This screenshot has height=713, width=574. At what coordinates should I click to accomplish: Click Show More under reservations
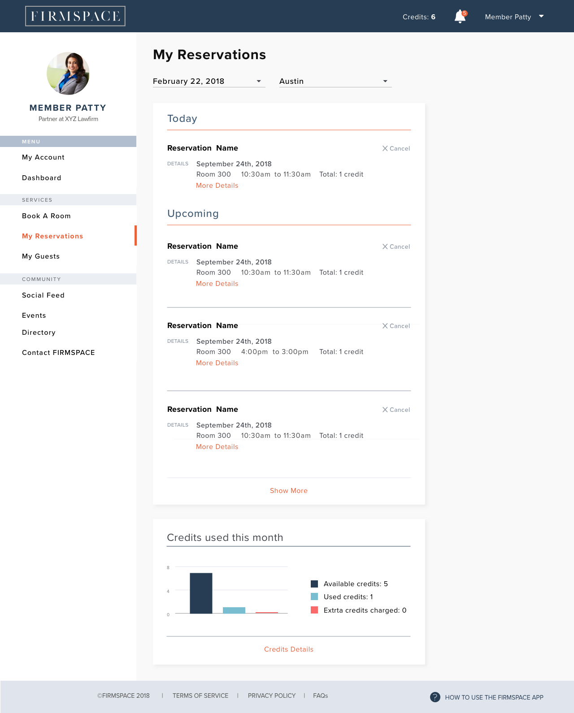(x=289, y=491)
